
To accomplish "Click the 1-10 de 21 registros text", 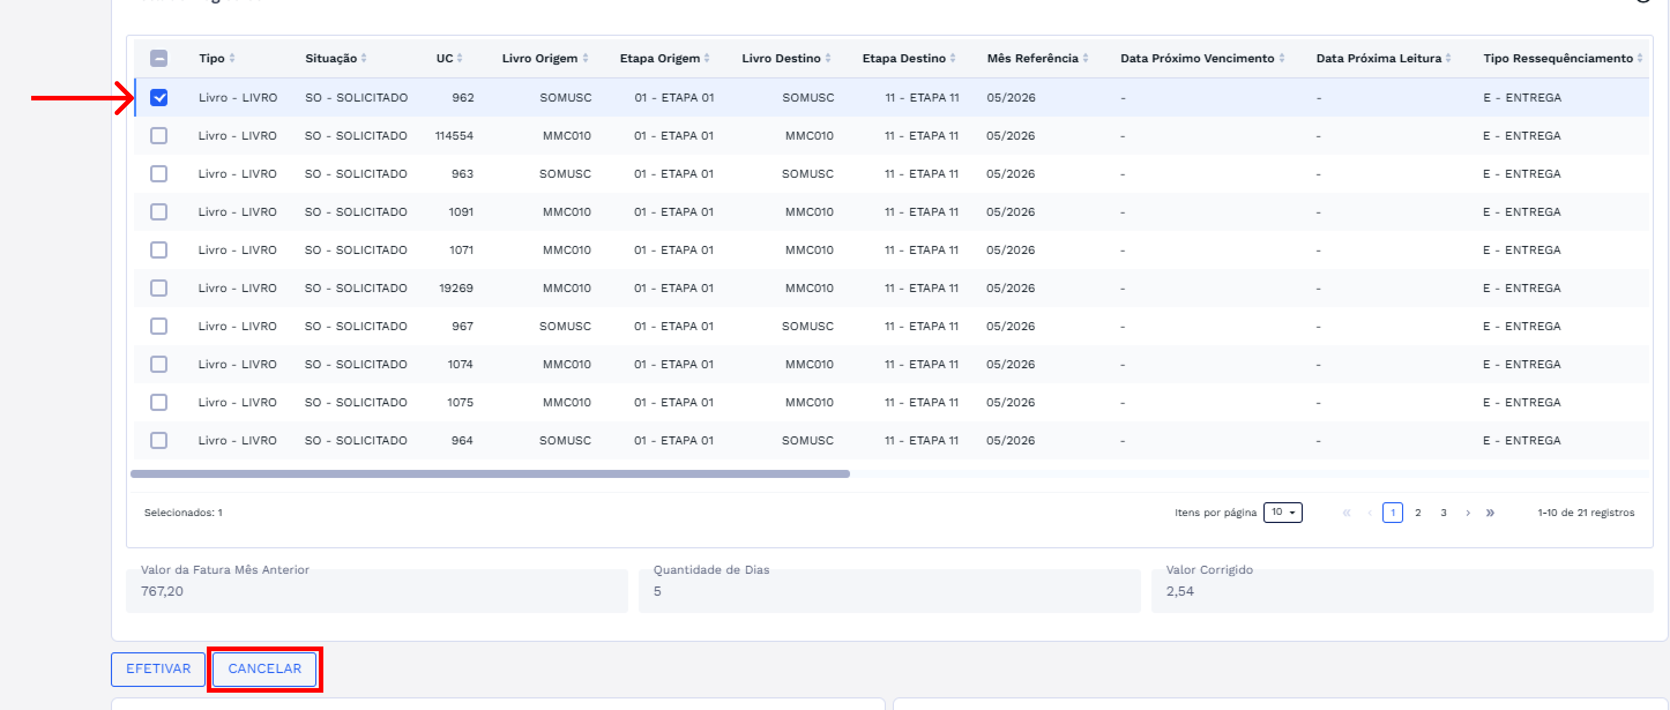I will 1586,513.
